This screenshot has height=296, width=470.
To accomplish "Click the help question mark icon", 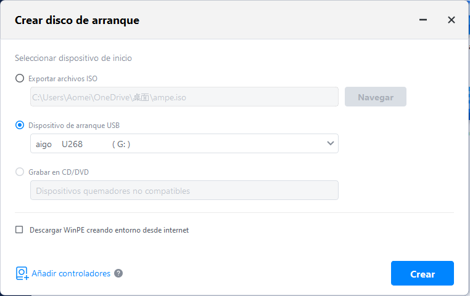I will coord(118,274).
